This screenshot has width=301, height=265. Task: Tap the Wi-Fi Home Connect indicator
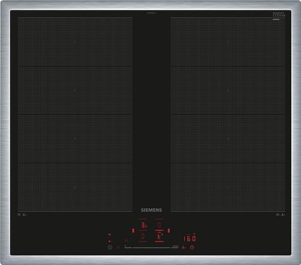[110, 234]
